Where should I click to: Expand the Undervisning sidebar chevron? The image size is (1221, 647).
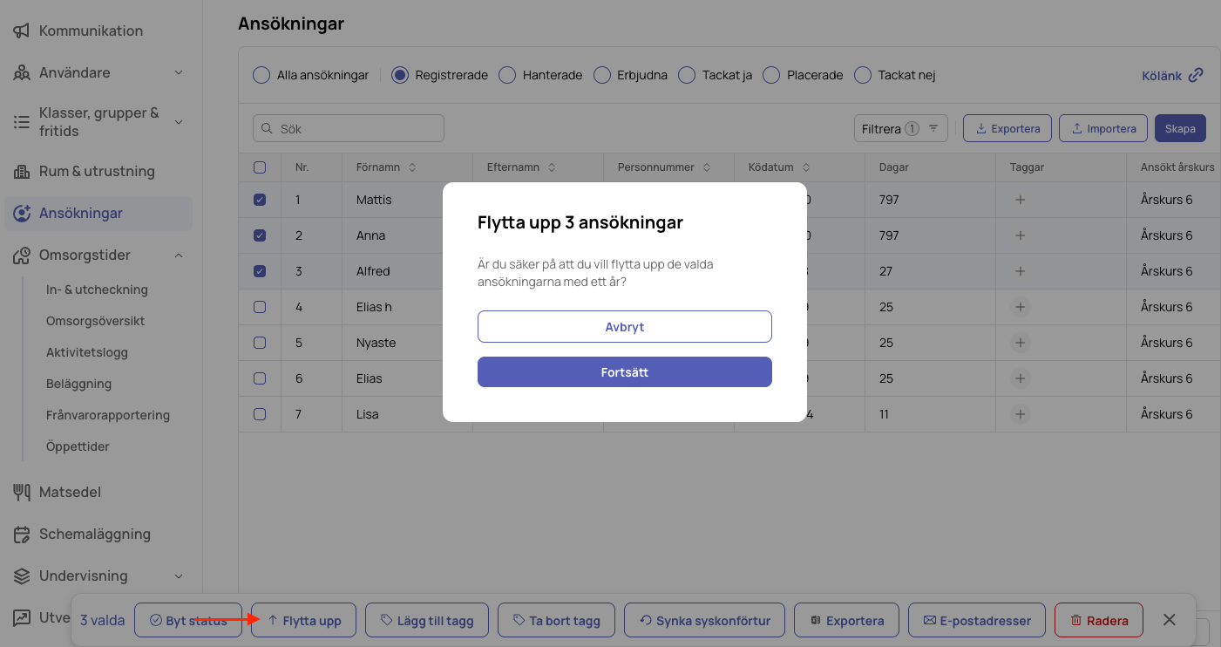179,575
